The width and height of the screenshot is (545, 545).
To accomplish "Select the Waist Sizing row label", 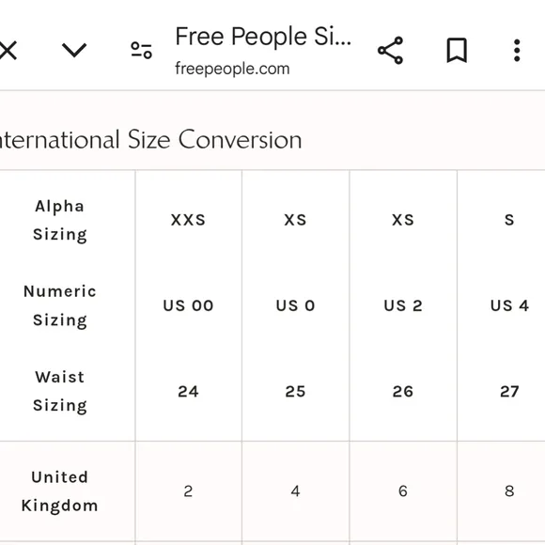I will coord(60,392).
